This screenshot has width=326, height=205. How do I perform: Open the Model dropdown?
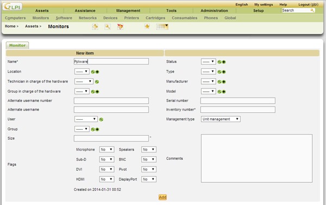(209, 91)
